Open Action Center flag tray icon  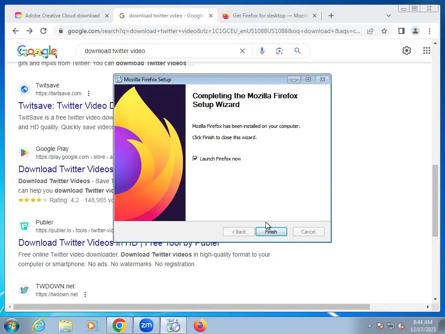tap(380, 326)
